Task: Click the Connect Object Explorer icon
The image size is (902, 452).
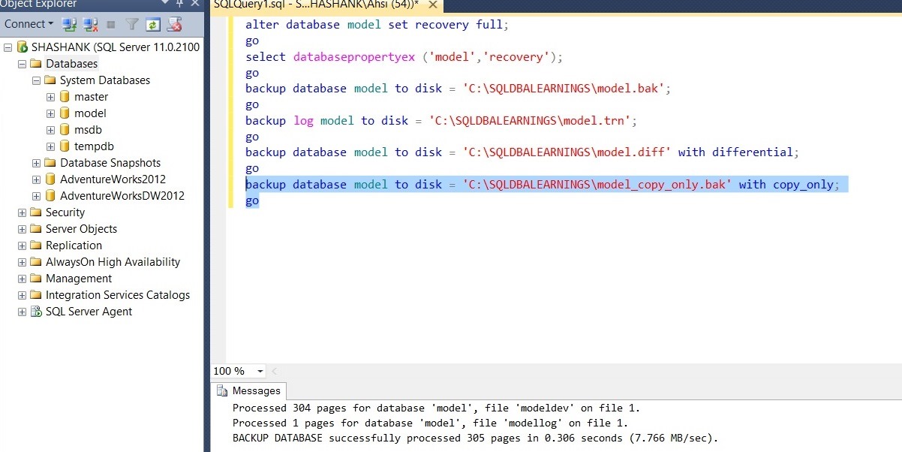Action: [x=70, y=24]
